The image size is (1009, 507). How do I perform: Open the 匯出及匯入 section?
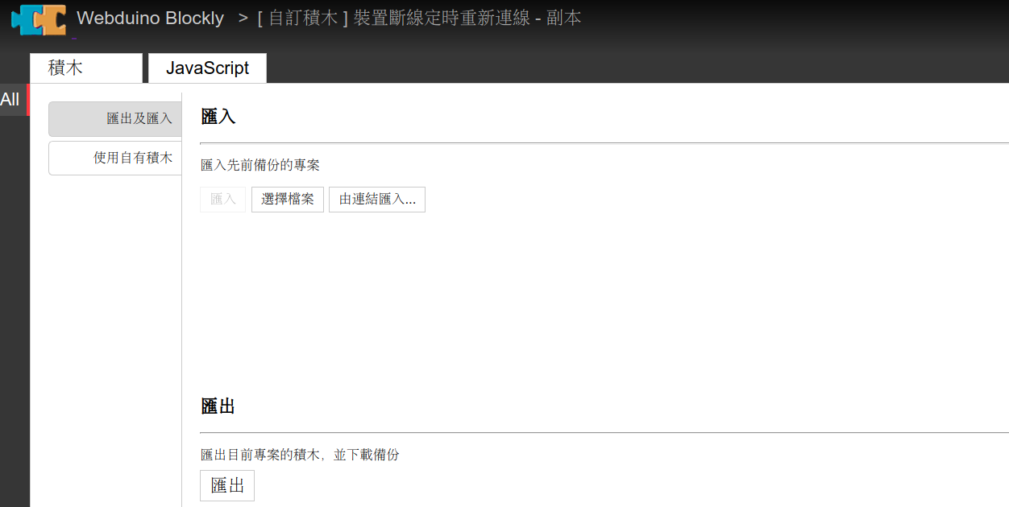pos(115,119)
